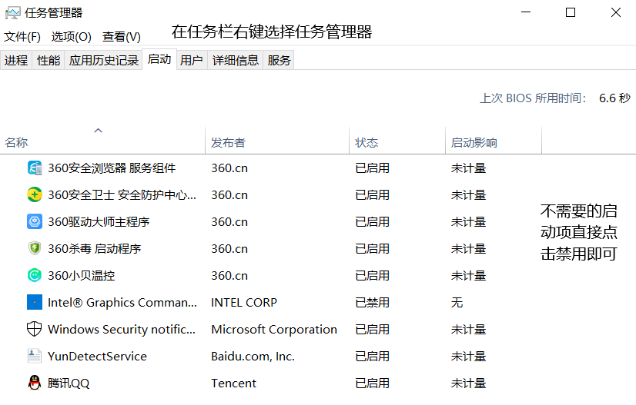This screenshot has width=636, height=405.
Task: Click 已启用 status in 腾讯QQ row
Action: click(373, 383)
